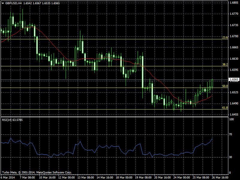Image resolution: width=240 pixels, height=180 pixels.
Task: Click the current price tag 1.6565
Action: pos(234,80)
